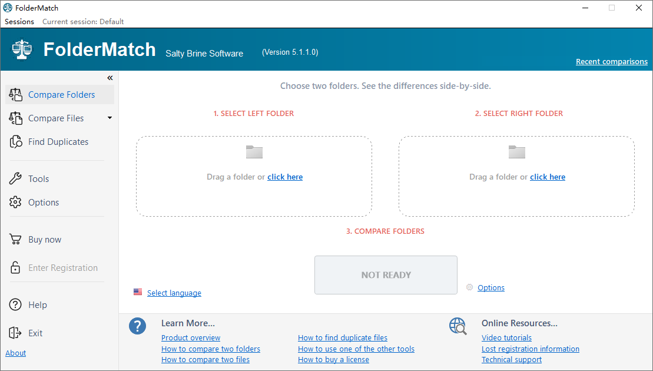Open Find Duplicates icon in sidebar
This screenshot has height=371, width=653.
point(16,142)
